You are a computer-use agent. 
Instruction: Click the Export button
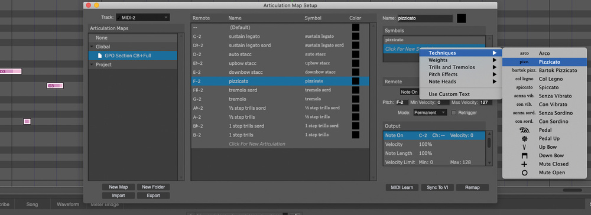[x=154, y=196]
